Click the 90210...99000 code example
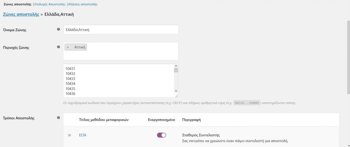Image resolution: width=350 pixels, height=147 pixels. tap(246, 103)
